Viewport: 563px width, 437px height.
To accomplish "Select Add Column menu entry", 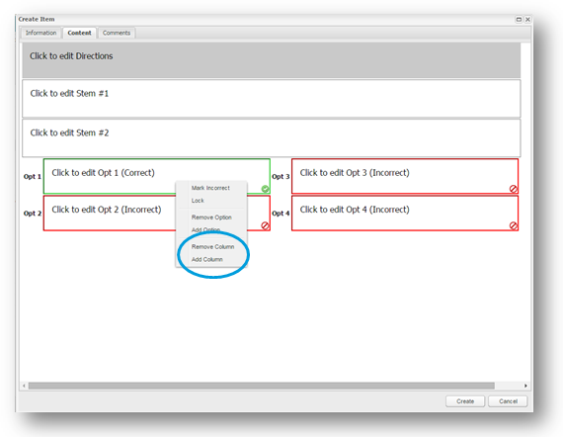I will click(x=207, y=259).
